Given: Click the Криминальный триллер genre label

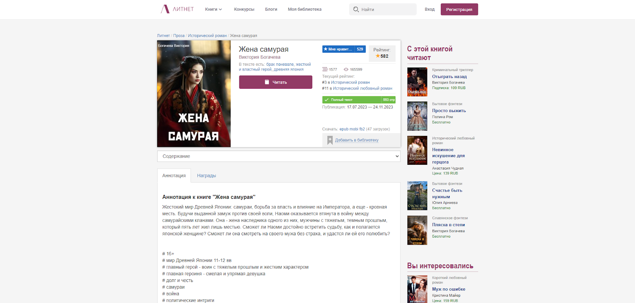Looking at the screenshot, I should click(452, 70).
